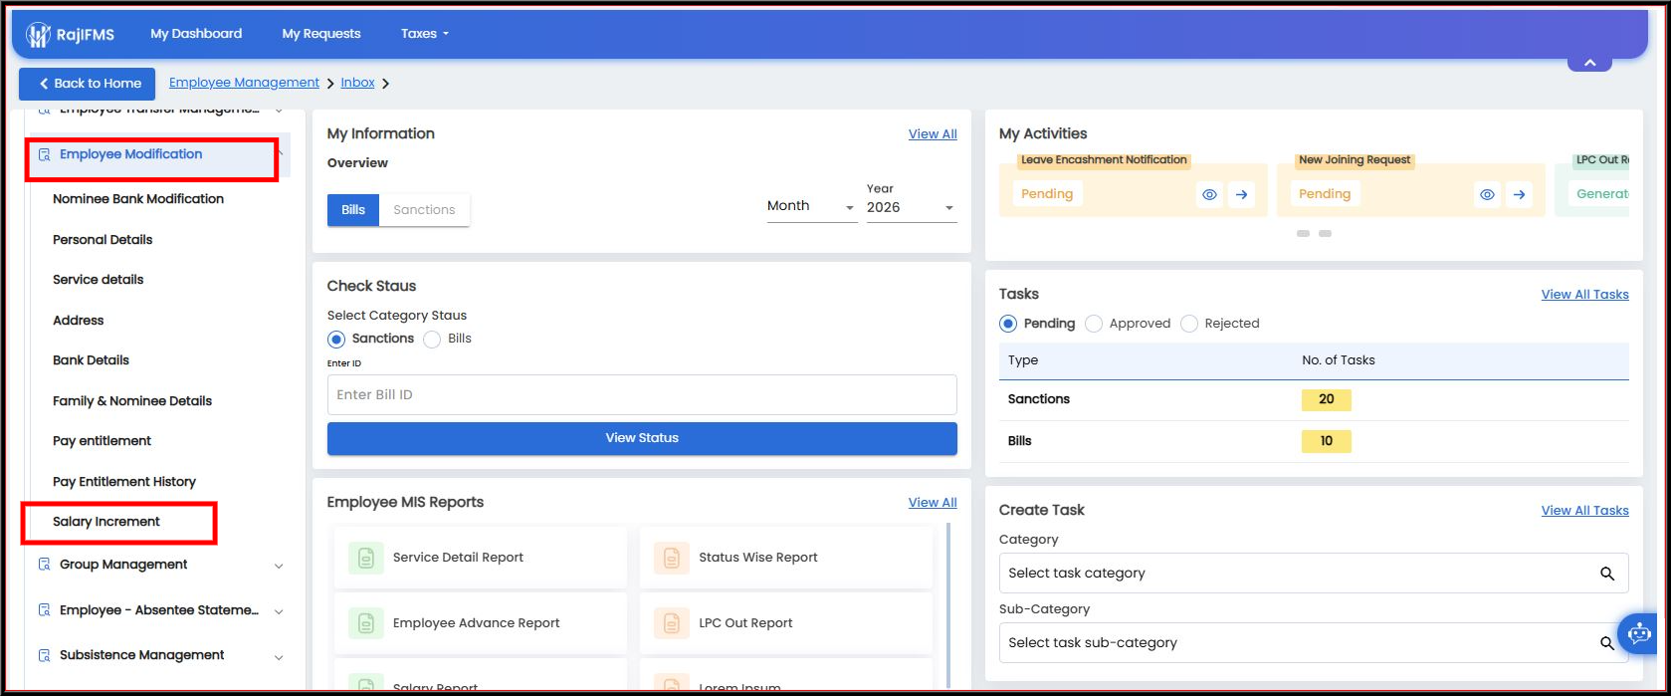The image size is (1671, 696).
Task: Collapse the header with the up chevron
Action: [1590, 62]
